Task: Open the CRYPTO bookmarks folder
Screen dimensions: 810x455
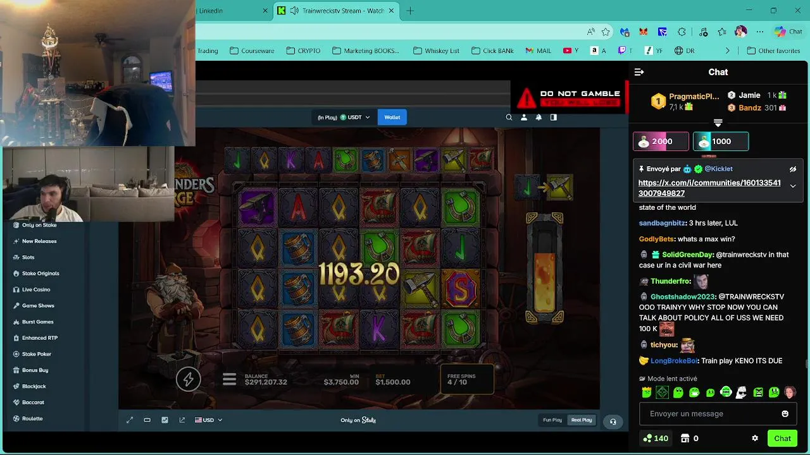Action: [x=304, y=51]
